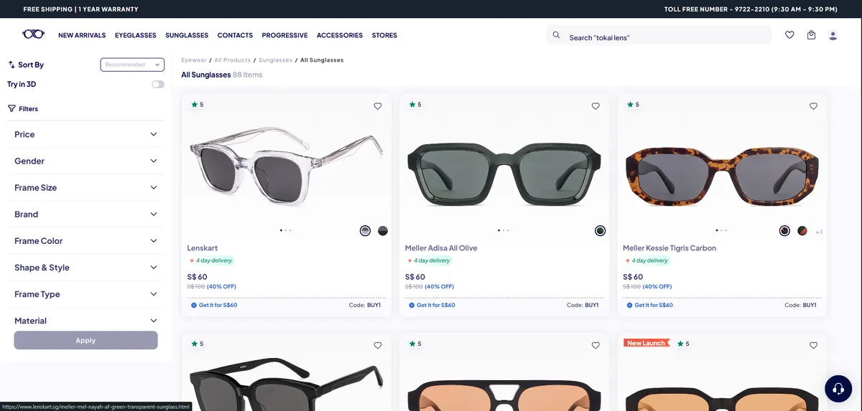862x411 pixels.
Task: Wishlist the New Launch sunglasses card
Action: [813, 345]
